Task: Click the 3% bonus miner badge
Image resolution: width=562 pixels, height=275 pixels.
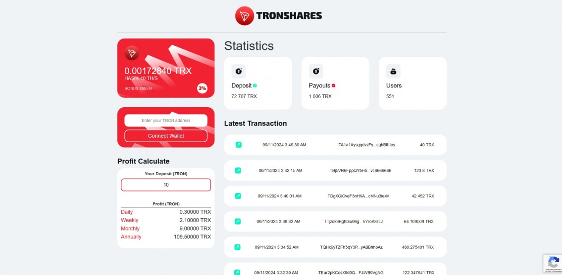Action: pos(202,88)
